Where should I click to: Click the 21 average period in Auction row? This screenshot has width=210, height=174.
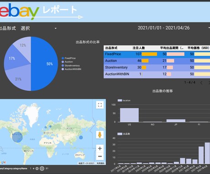164,61
